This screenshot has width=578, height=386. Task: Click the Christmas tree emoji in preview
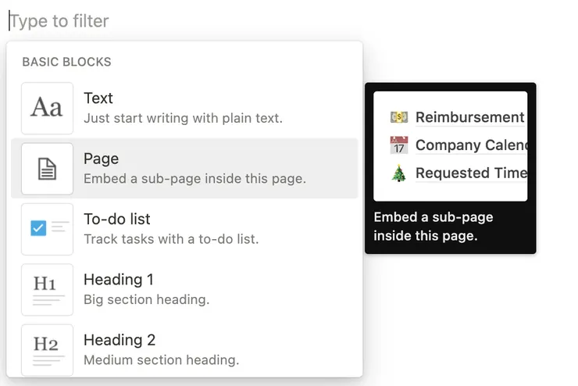[x=399, y=173]
